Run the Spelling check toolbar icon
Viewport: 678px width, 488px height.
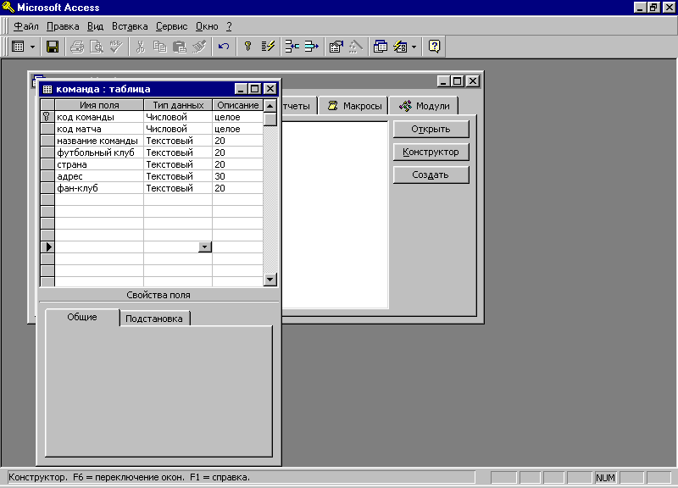(115, 47)
